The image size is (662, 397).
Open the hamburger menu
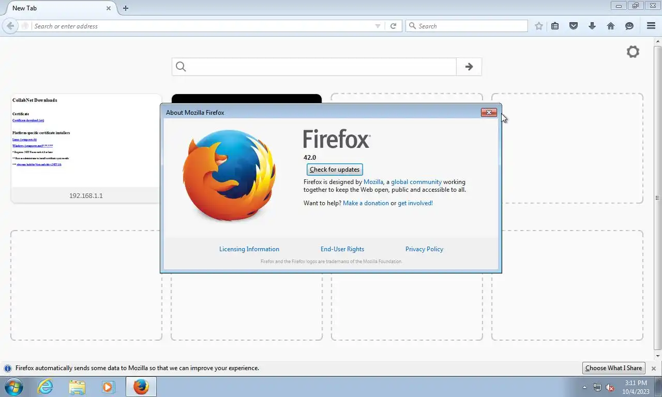point(651,26)
